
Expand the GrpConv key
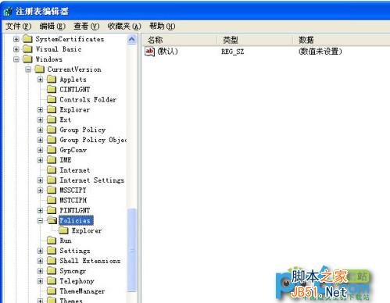coord(40,150)
